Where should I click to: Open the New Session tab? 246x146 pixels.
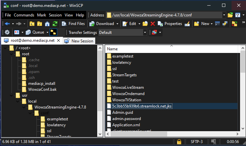pos(79,41)
